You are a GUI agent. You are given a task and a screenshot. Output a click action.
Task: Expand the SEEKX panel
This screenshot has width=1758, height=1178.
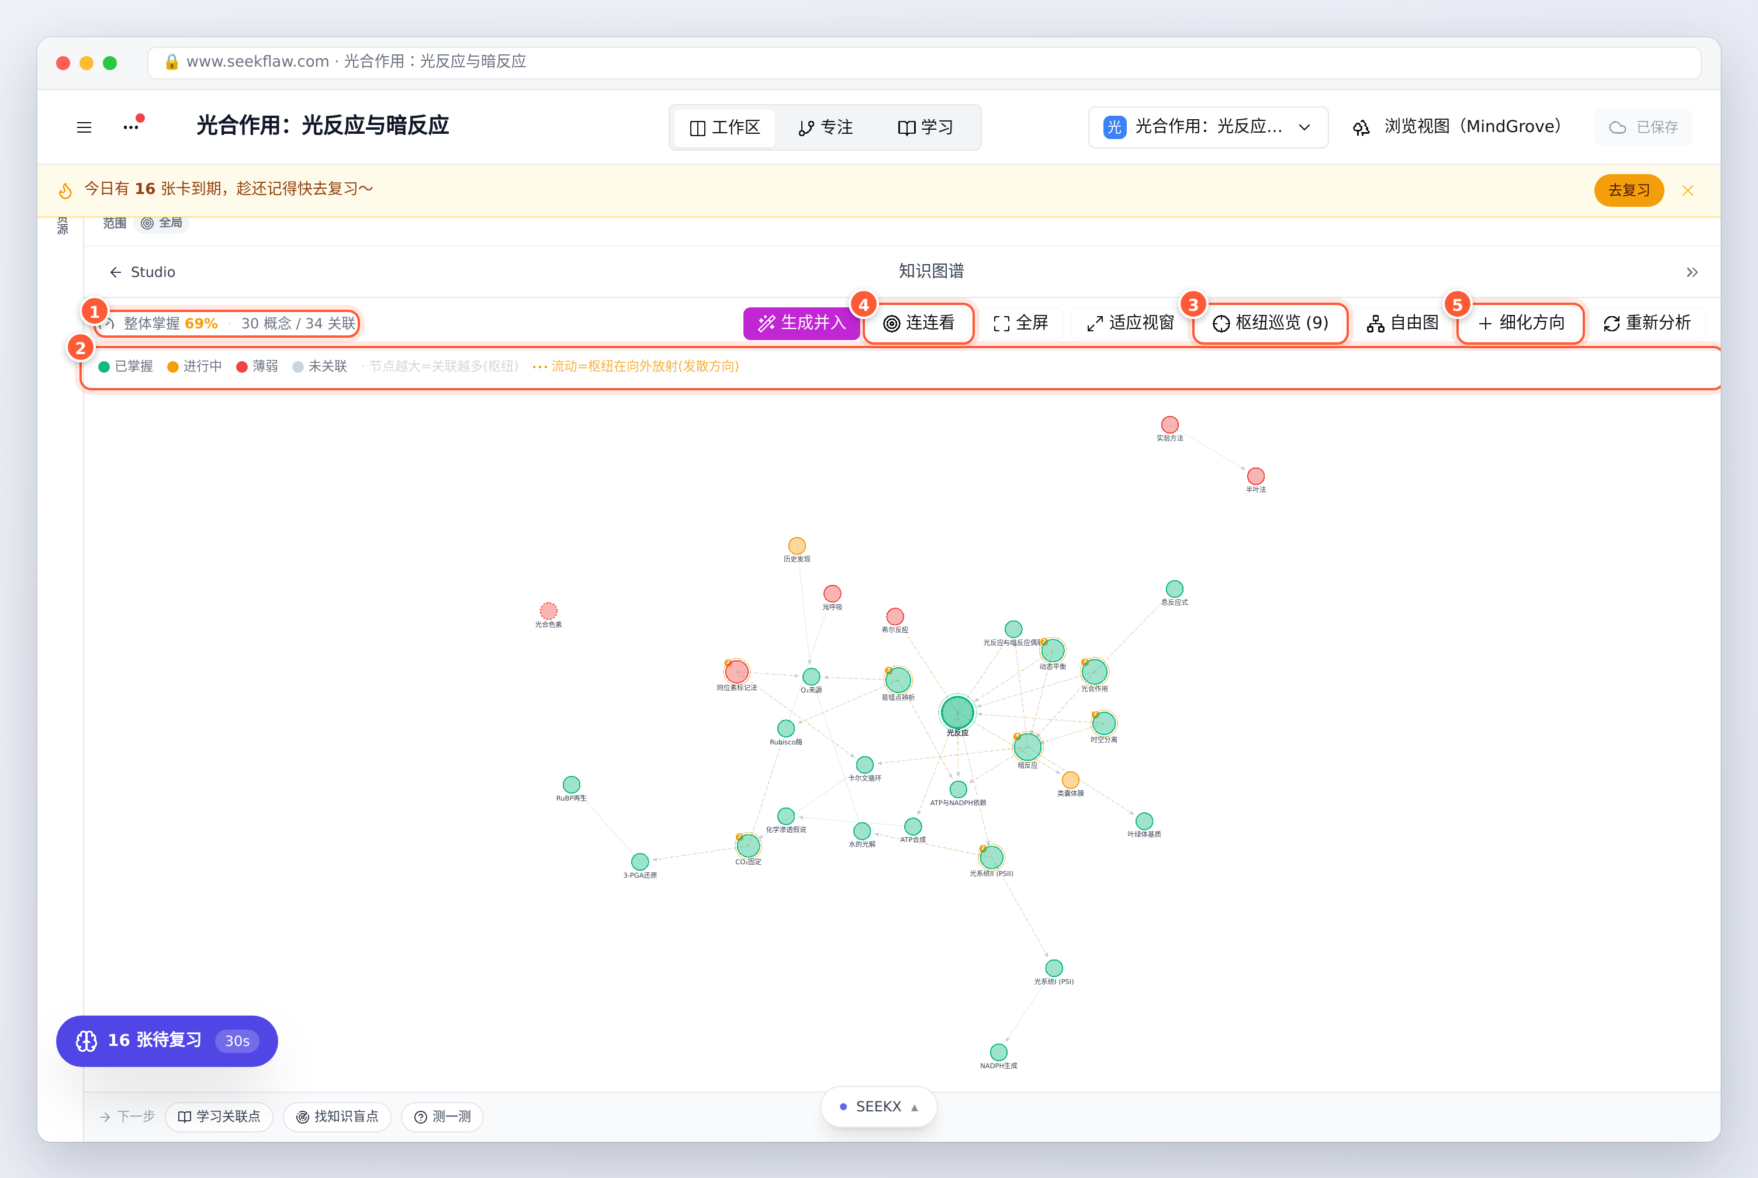pos(878,1107)
